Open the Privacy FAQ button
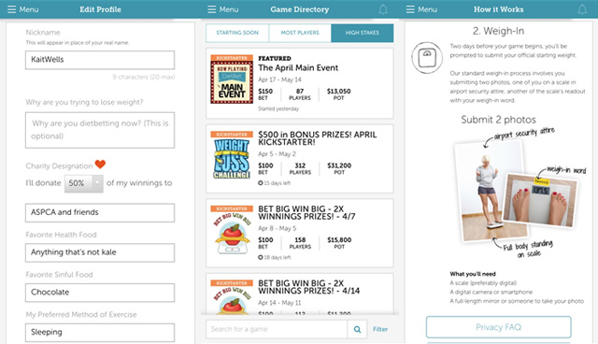Viewport: 598px width, 344px height. [498, 327]
